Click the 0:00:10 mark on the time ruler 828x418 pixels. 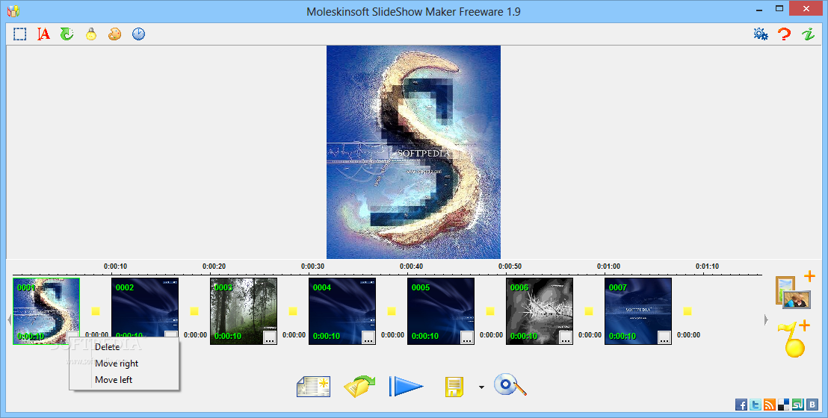tap(115, 266)
